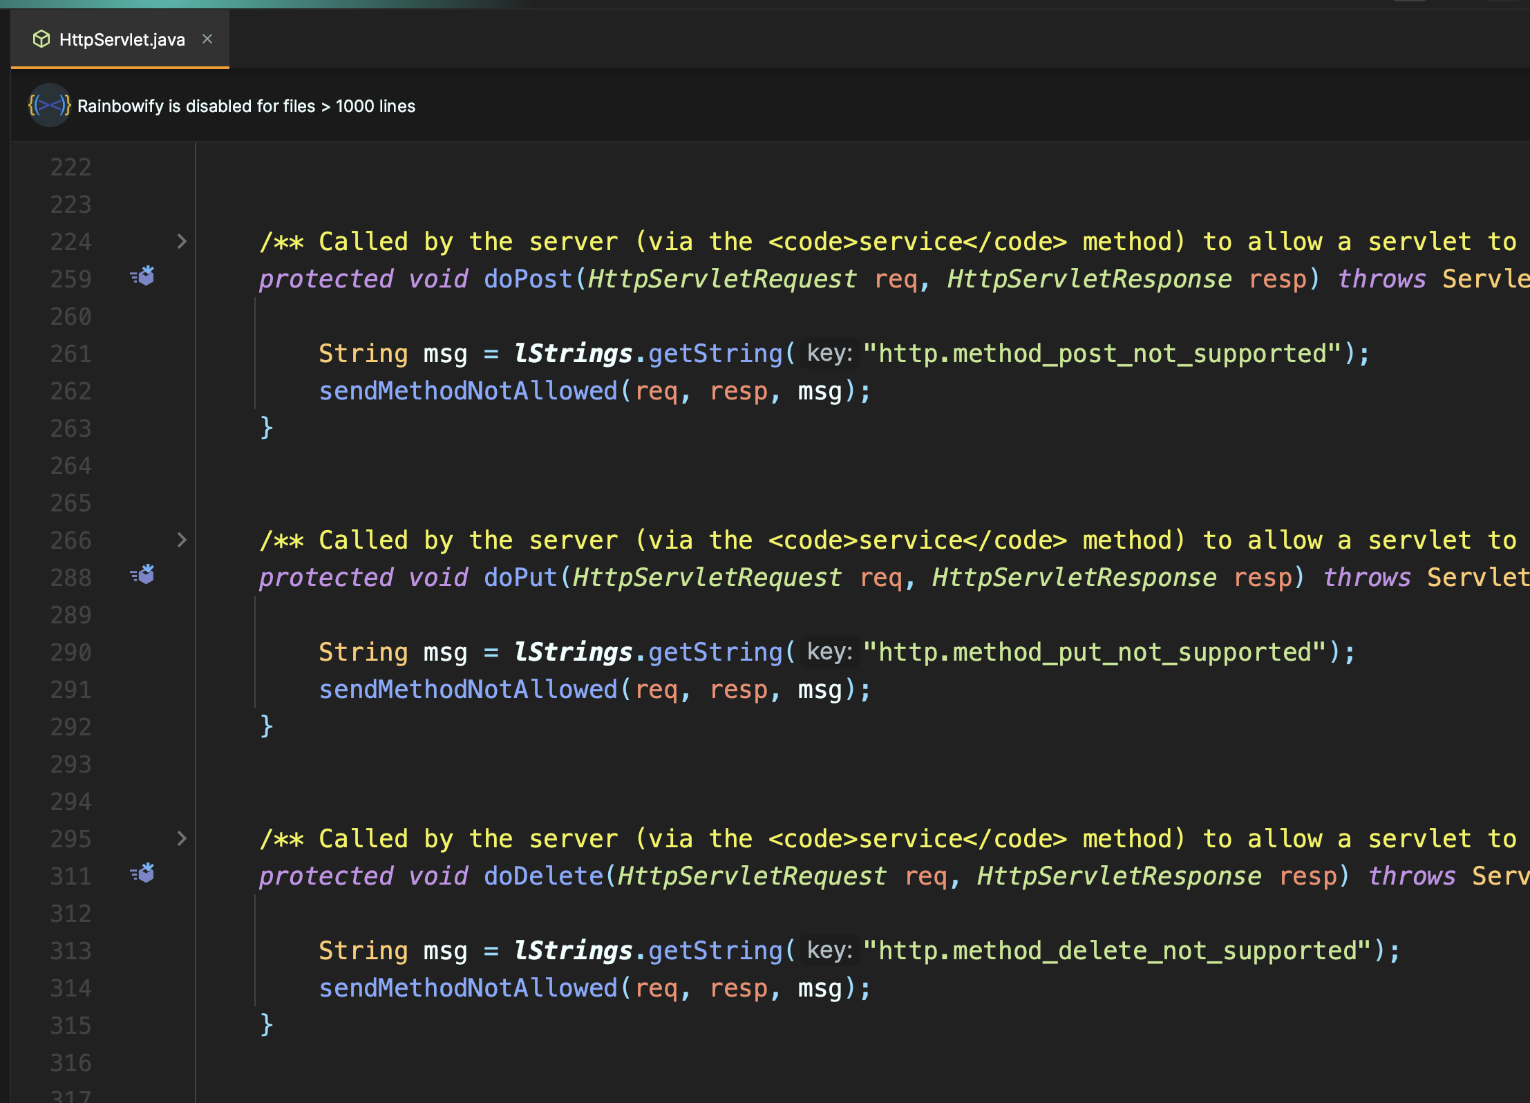
Task: Click the Rainbowify disabled notification text
Action: click(246, 106)
